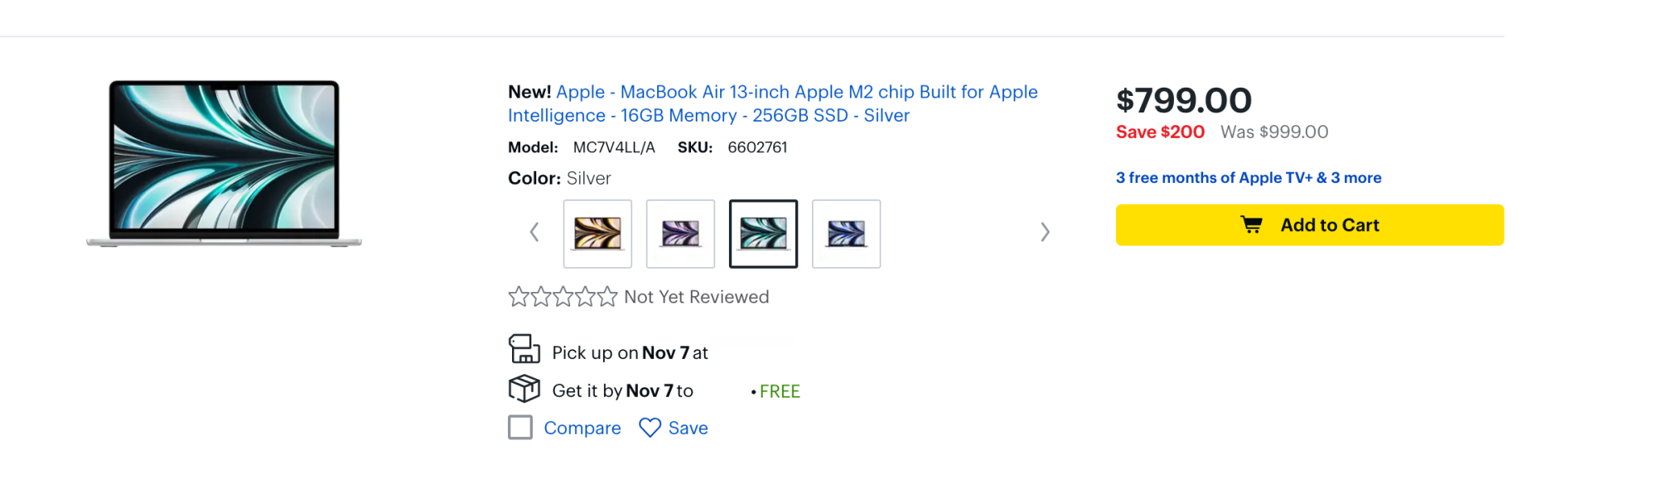The height and width of the screenshot is (479, 1657).
Task: Click the $799.00 price
Action: point(1183,101)
